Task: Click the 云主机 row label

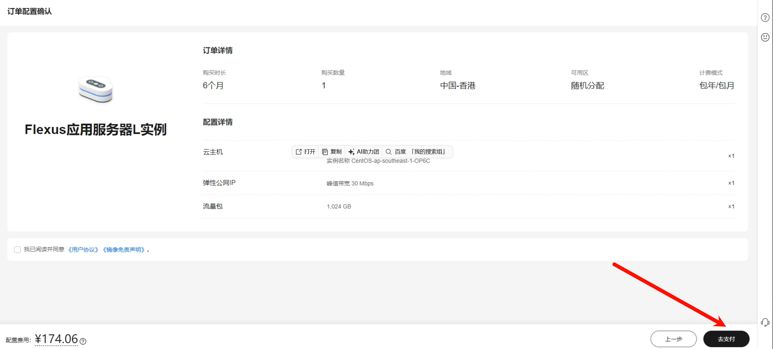Action: tap(213, 152)
